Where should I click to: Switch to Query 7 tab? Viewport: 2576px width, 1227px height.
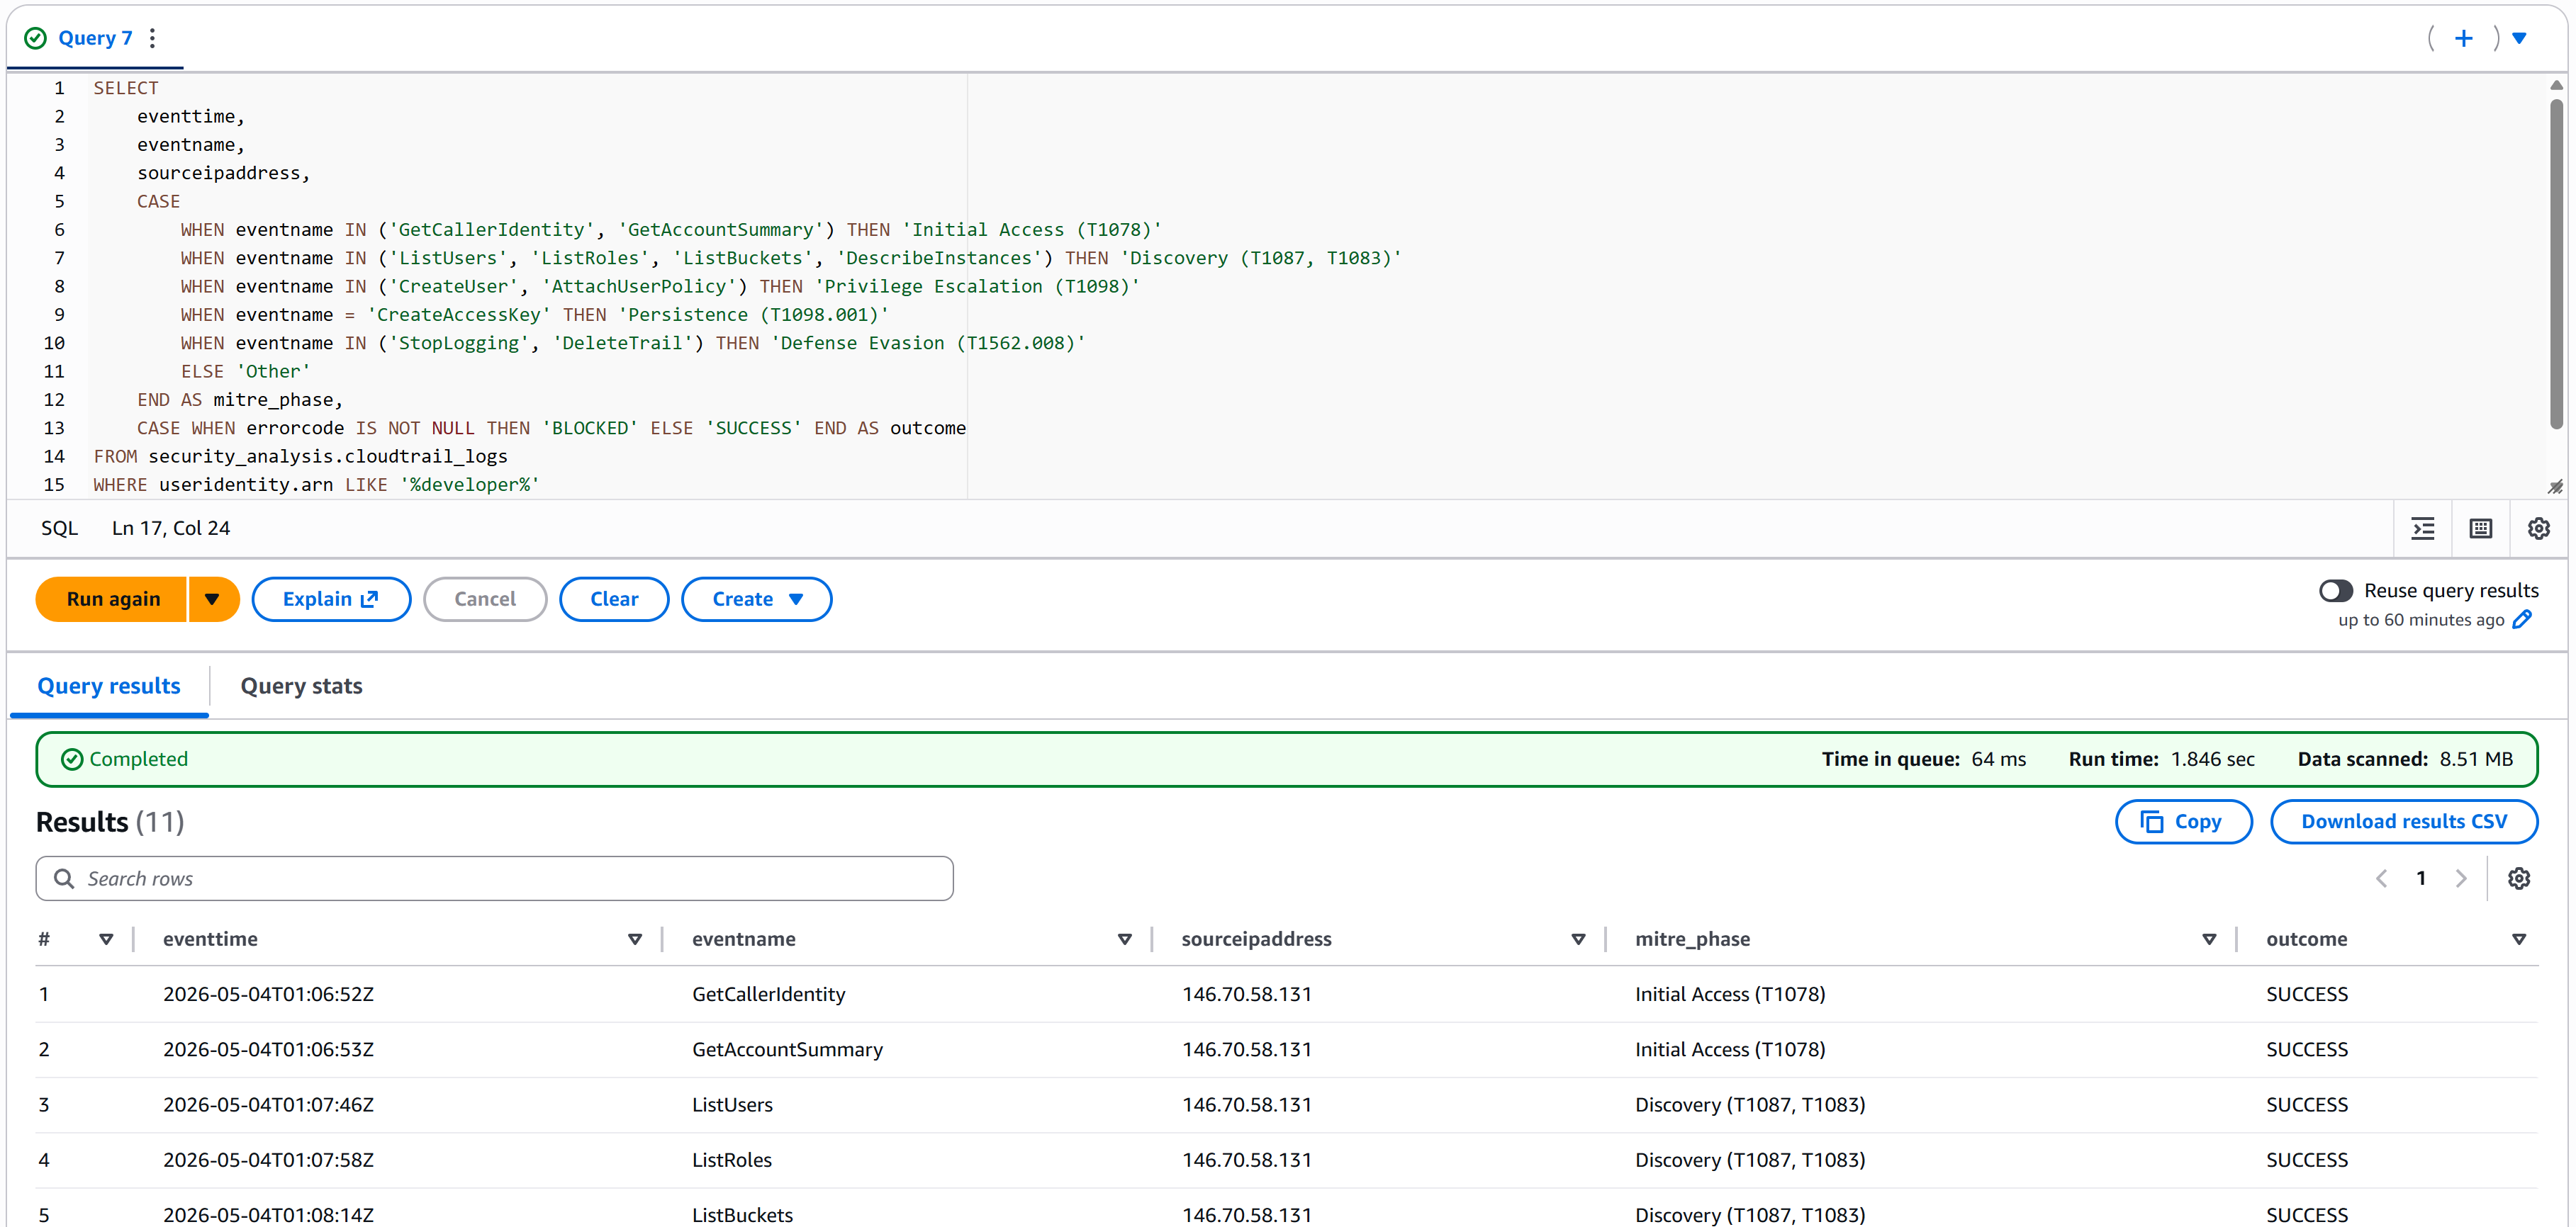coord(95,38)
